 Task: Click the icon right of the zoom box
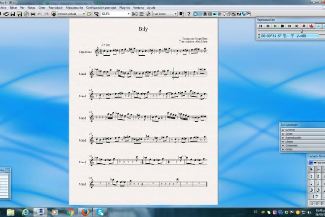[135, 14]
